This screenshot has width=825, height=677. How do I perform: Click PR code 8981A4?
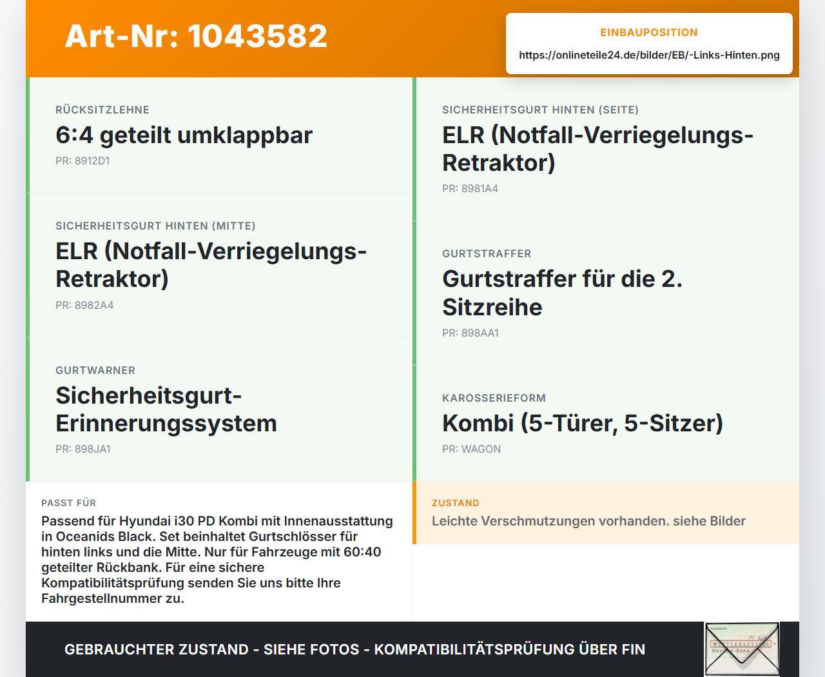click(x=470, y=189)
